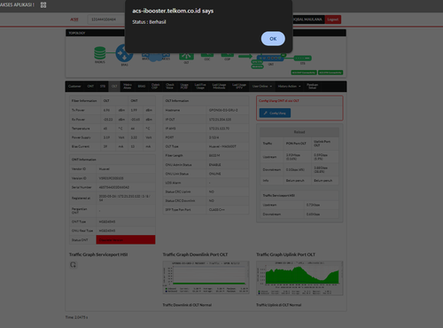Open the Datek OSP tab
443x328 pixels.
click(x=155, y=86)
